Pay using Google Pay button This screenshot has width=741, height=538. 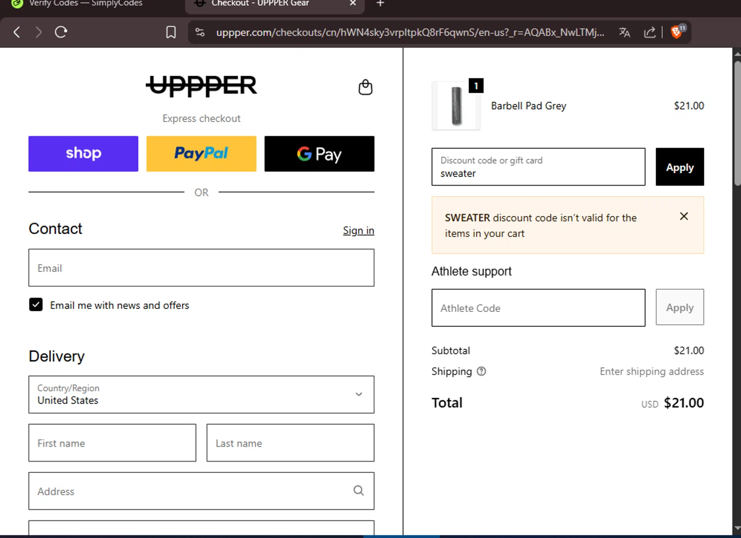[x=320, y=154]
